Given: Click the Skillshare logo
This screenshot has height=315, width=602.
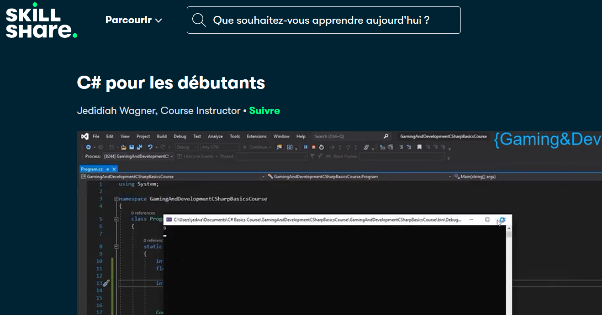Looking at the screenshot, I should tap(41, 20).
